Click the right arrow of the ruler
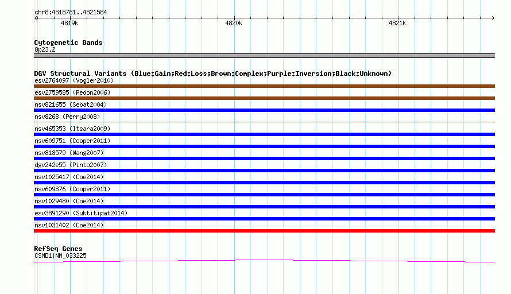This screenshot has width=511, height=294. point(493,18)
